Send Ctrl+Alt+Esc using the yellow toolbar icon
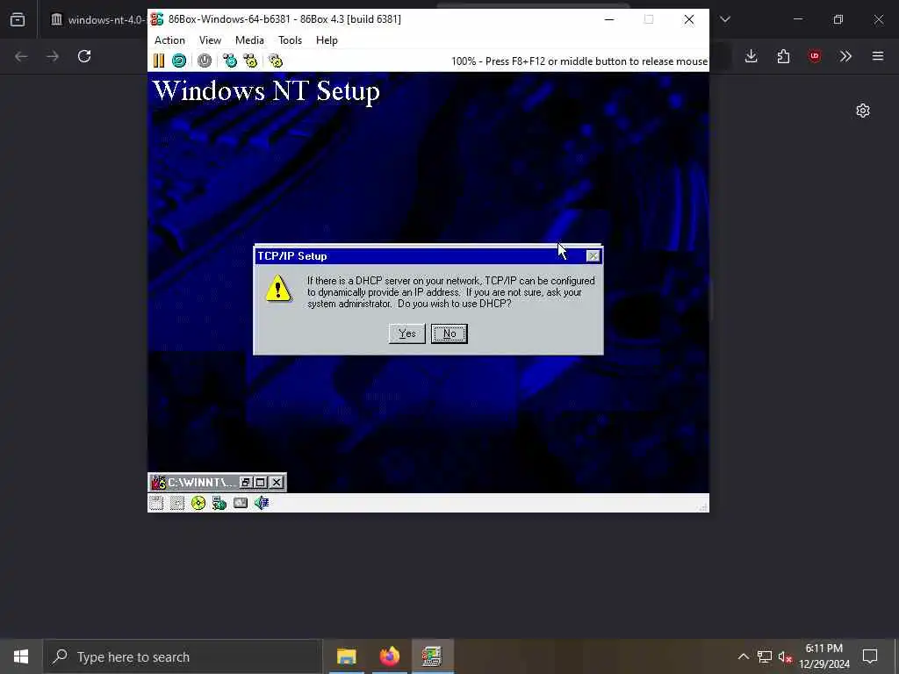This screenshot has height=674, width=899. pyautogui.click(x=250, y=61)
